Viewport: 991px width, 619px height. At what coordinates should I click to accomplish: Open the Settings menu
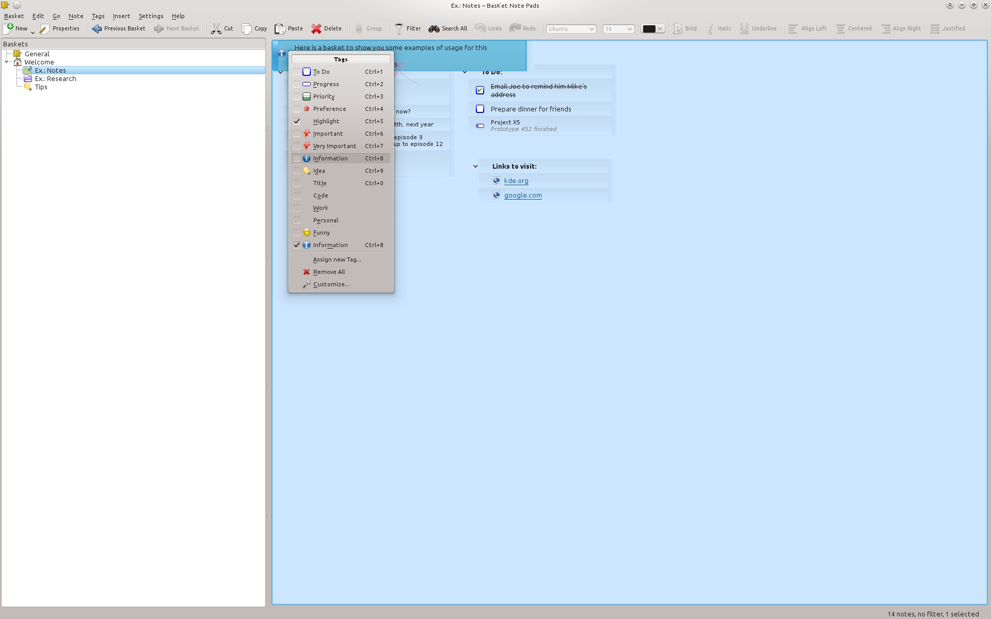point(151,16)
